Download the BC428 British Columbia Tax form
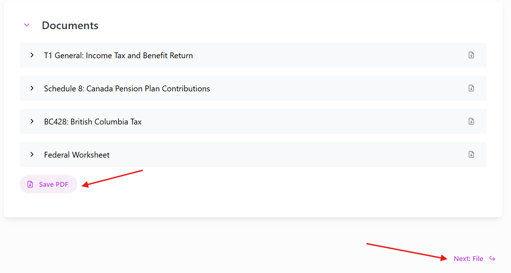The image size is (511, 273). [471, 121]
